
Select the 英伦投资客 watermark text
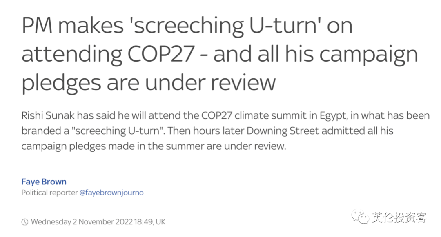pos(399,217)
